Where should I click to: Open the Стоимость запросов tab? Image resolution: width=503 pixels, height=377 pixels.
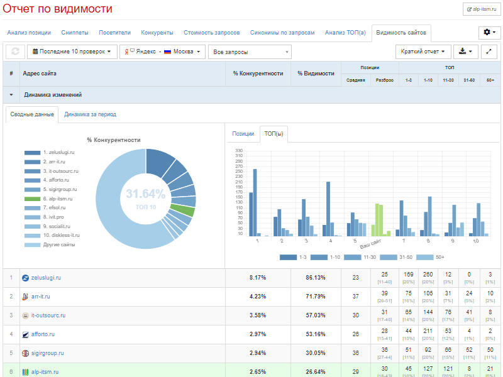[x=212, y=33]
